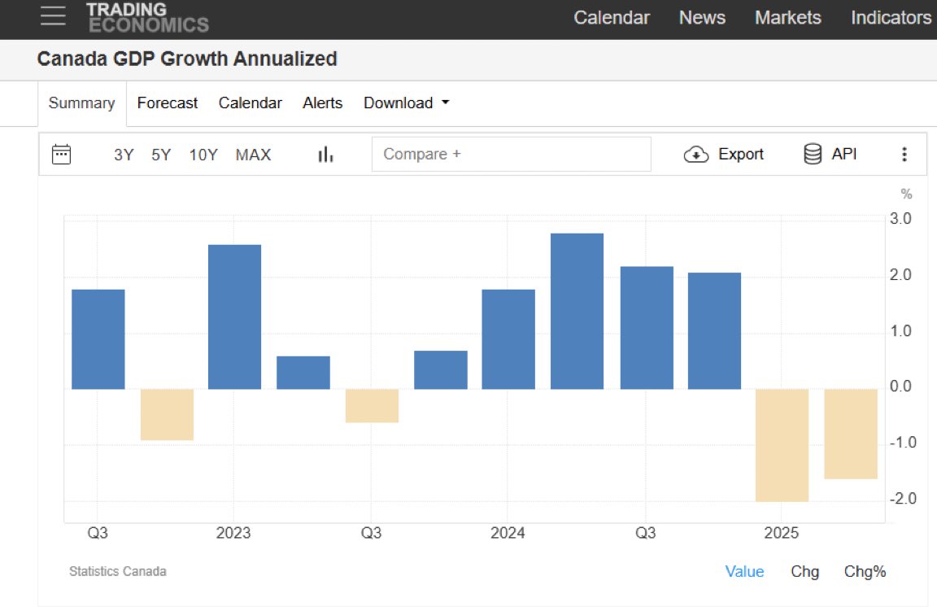The height and width of the screenshot is (607, 937).
Task: Click the 2025 negative bar reaching -2.0
Action: 782,446
